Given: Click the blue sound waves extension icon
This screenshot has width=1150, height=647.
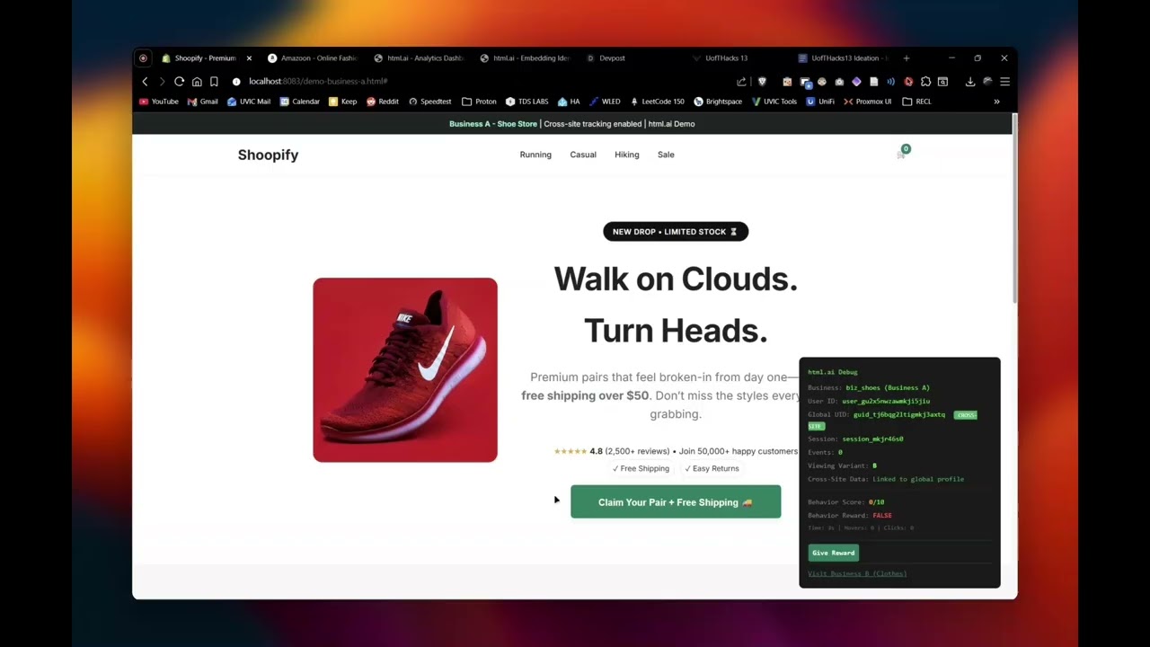Looking at the screenshot, I should pos(890,82).
